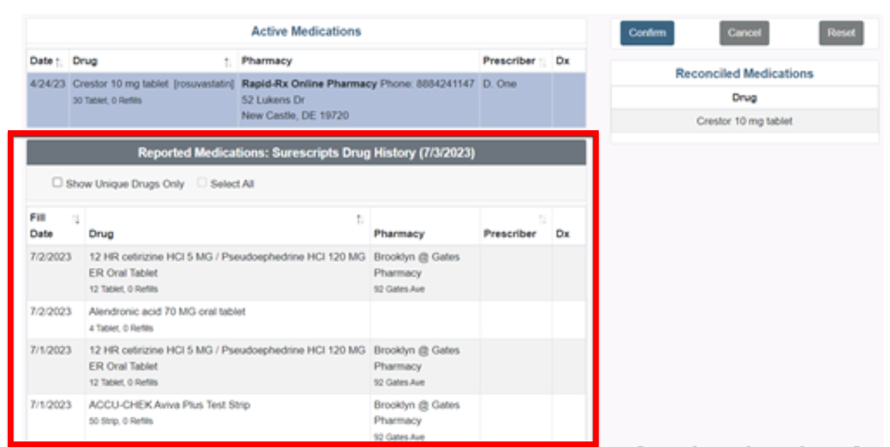Click Crestor 10 mg tablet under Reconciled Medications
The height and width of the screenshot is (447, 890).
pos(744,121)
